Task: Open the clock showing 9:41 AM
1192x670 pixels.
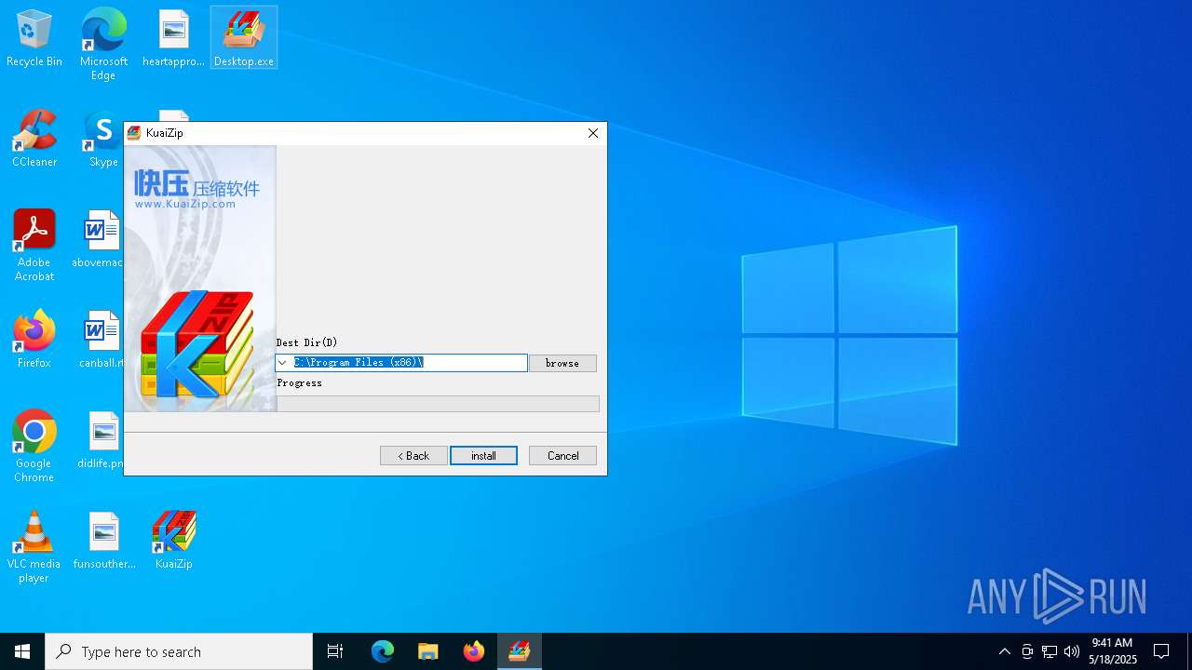Action: click(1113, 651)
